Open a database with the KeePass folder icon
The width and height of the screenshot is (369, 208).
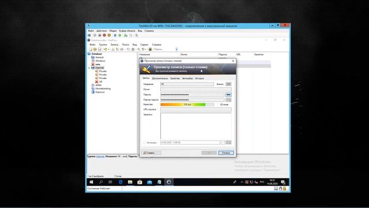tap(95, 49)
